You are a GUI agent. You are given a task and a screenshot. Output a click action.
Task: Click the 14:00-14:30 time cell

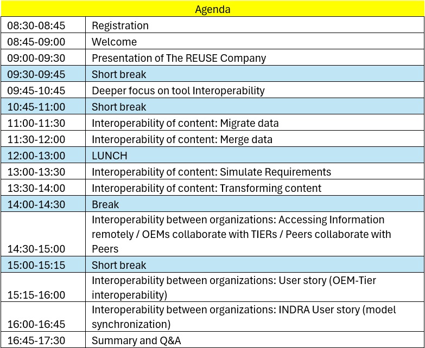click(x=43, y=204)
